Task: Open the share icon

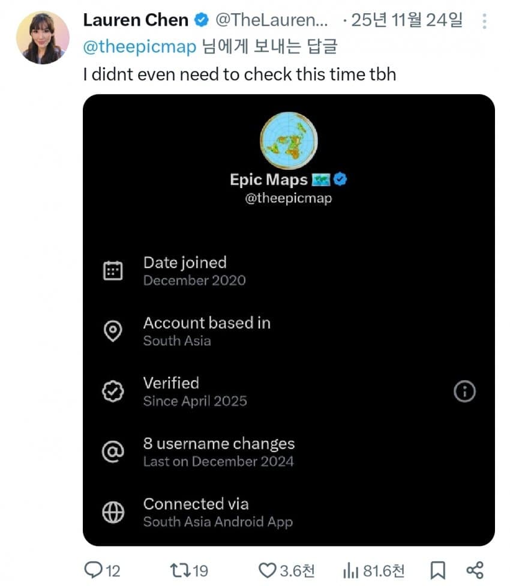Action: coord(475,569)
